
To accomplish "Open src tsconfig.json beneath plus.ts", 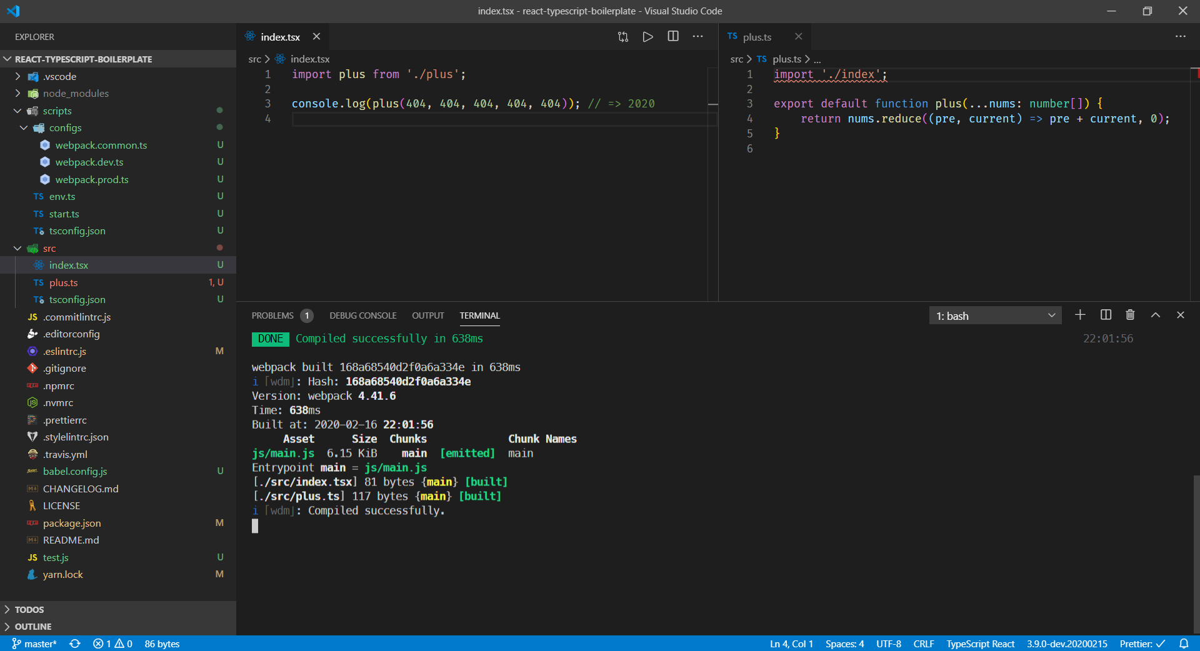I will pos(118,299).
